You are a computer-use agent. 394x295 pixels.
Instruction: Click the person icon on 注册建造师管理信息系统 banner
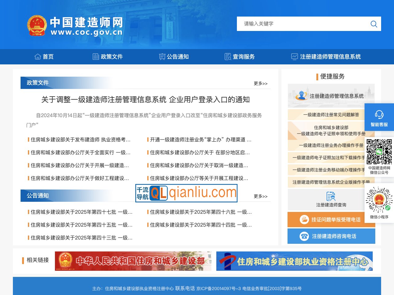point(302,95)
